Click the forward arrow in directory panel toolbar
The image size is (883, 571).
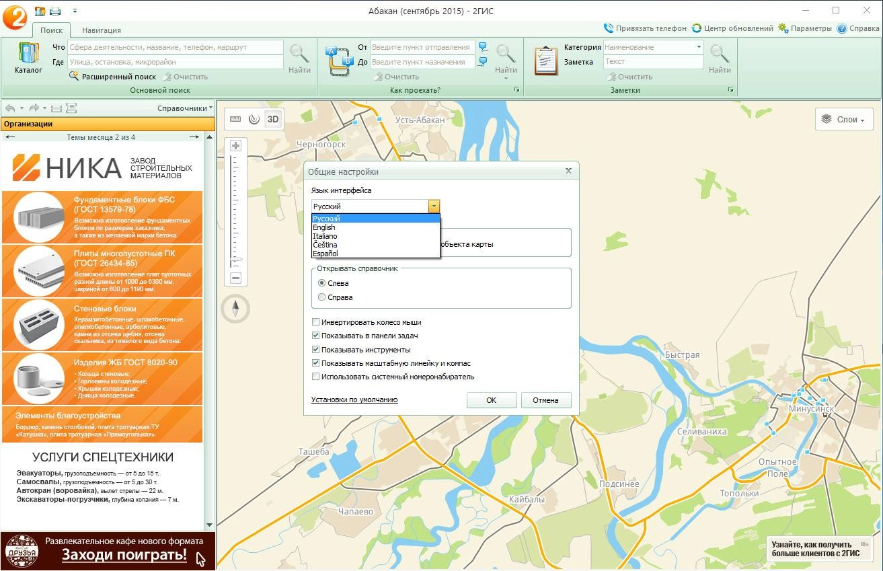click(x=34, y=108)
